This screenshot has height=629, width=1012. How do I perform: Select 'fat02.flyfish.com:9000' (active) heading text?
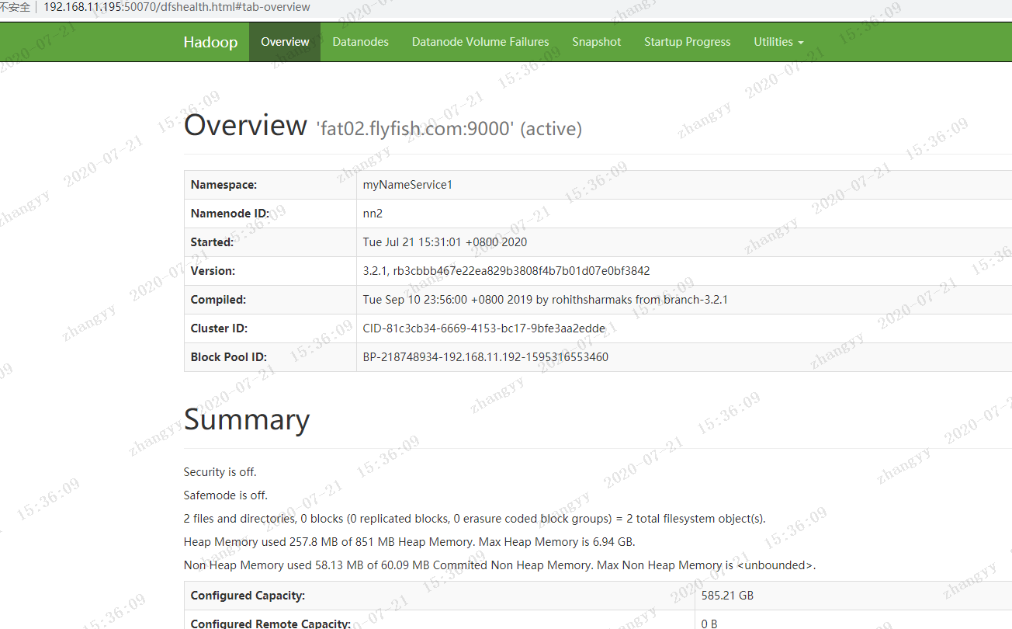pyautogui.click(x=449, y=129)
